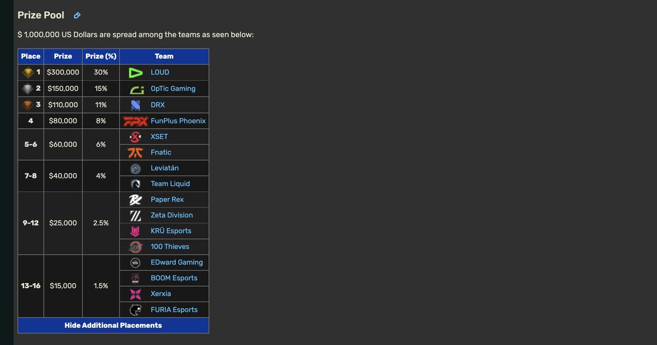Click the Fnatic team logo
The width and height of the screenshot is (657, 345).
[x=135, y=152]
